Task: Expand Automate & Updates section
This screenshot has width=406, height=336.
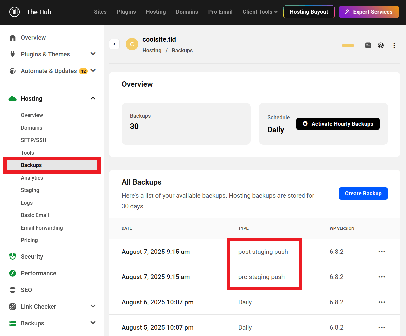Action: coord(93,71)
